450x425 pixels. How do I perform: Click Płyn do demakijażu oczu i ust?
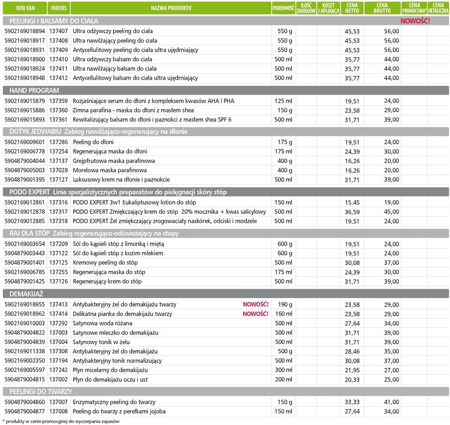[x=110, y=379]
